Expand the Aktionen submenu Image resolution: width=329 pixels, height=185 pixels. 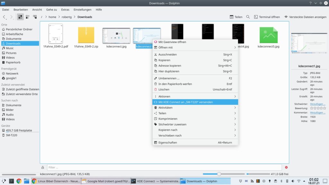click(x=195, y=96)
